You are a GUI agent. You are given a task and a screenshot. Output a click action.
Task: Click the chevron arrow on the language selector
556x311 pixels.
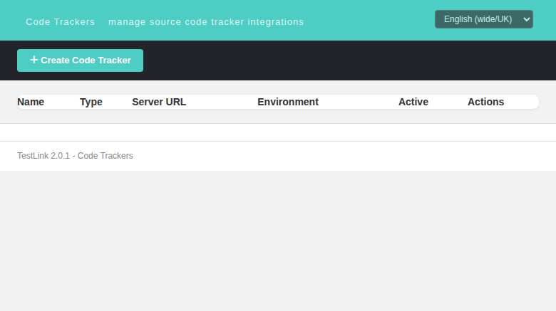coord(527,19)
